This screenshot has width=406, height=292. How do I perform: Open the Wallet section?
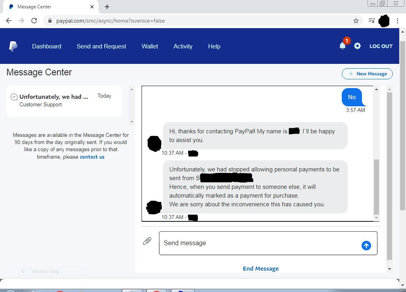(149, 46)
